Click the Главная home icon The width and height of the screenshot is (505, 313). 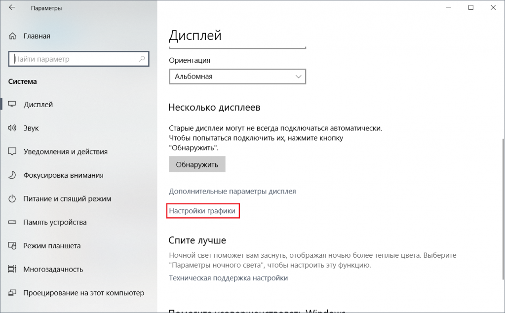[x=13, y=36]
